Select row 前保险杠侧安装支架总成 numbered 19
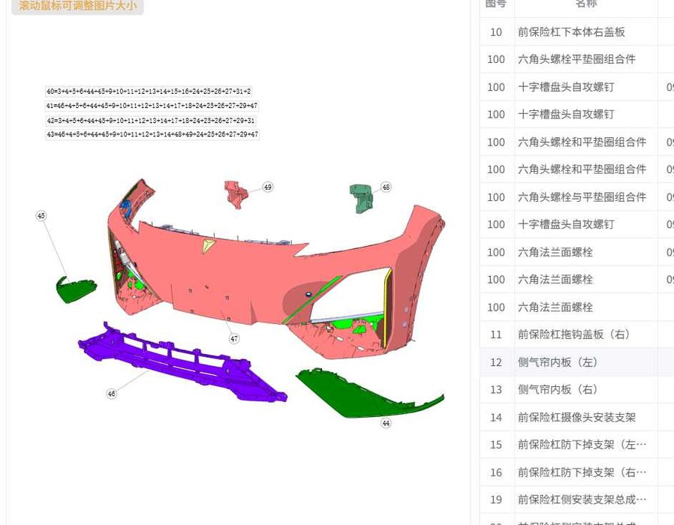This screenshot has width=674, height=525. (x=577, y=499)
